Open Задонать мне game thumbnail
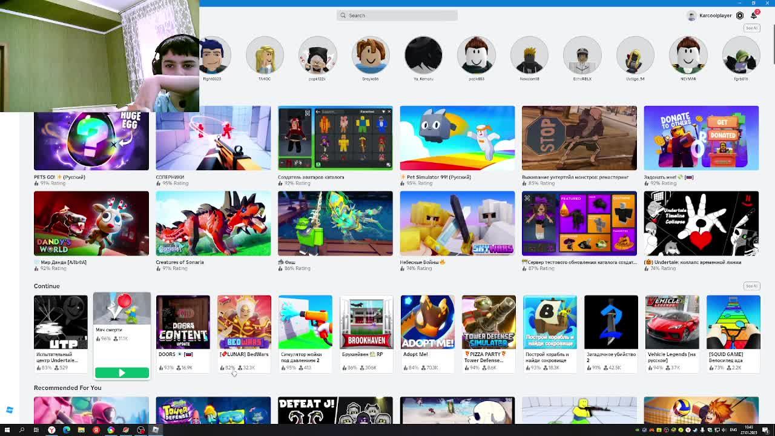Viewport: 775px width, 436px height. click(x=701, y=138)
